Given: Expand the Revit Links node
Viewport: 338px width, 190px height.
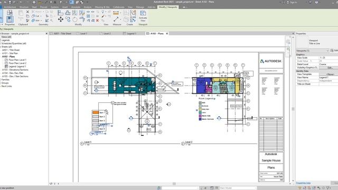Looking at the screenshot, I should point(7,86).
